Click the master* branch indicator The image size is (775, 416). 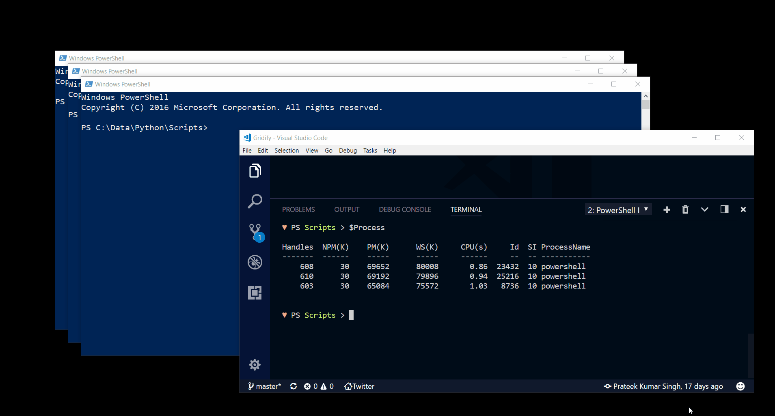pyautogui.click(x=264, y=386)
